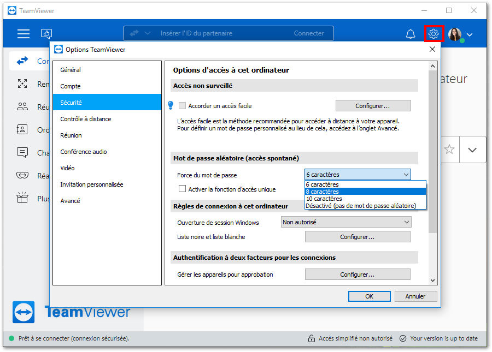
Task: Click the user profile avatar
Action: point(455,34)
